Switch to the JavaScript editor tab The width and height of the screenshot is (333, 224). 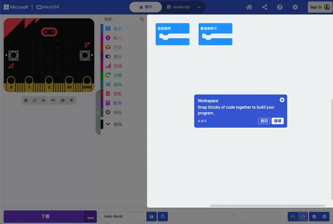178,7
